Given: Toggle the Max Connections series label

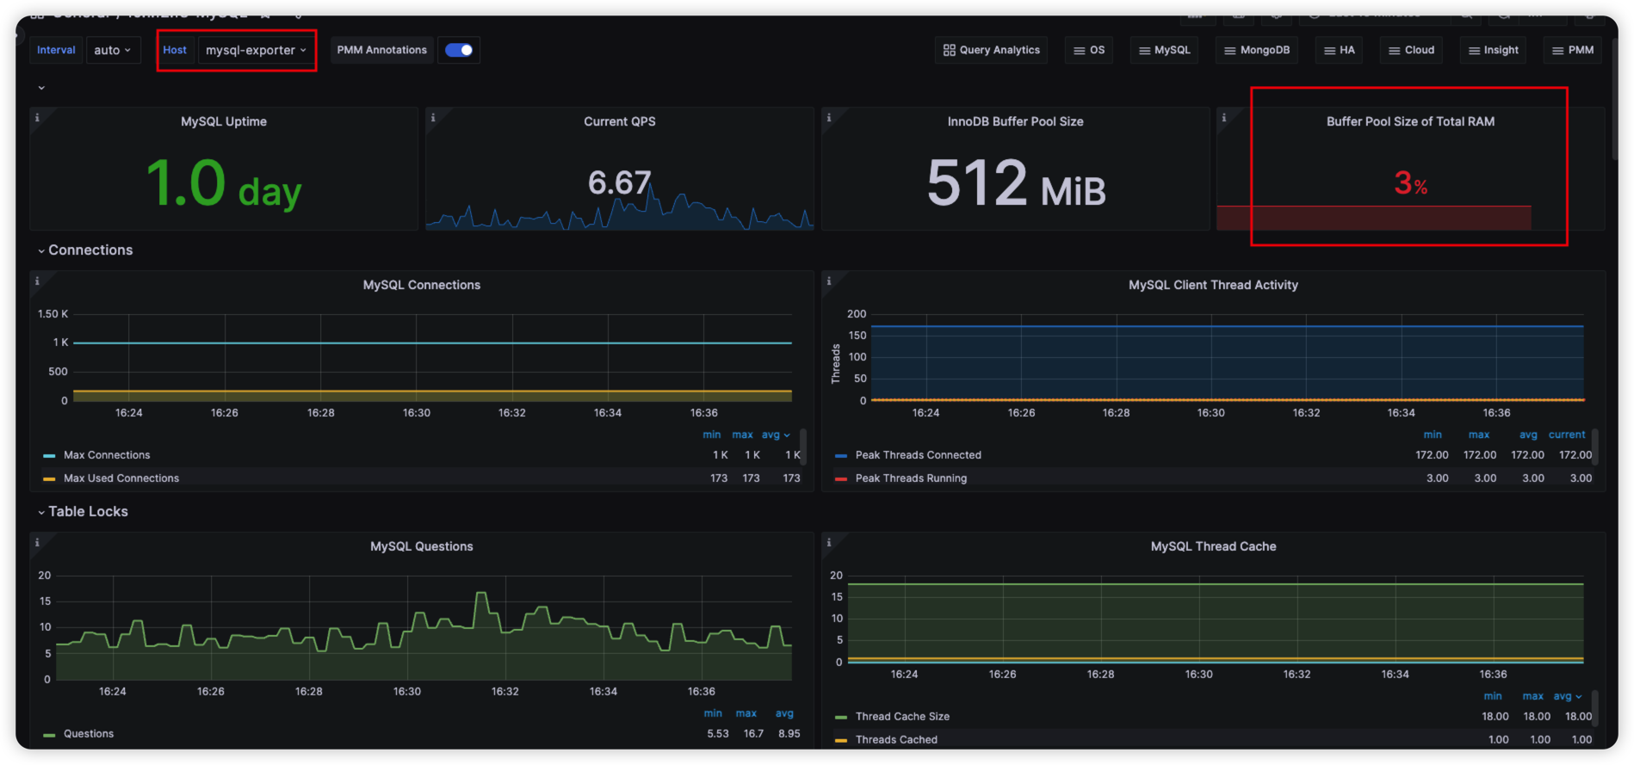Looking at the screenshot, I should pos(107,455).
